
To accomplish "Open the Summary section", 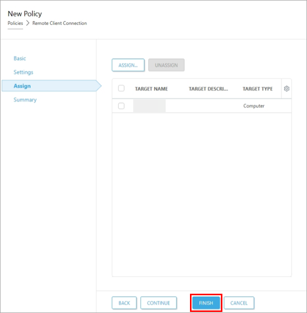I will point(25,99).
